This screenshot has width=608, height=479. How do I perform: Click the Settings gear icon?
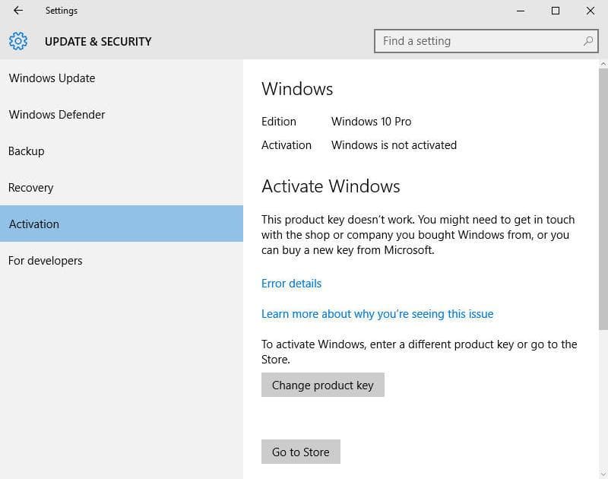point(18,41)
